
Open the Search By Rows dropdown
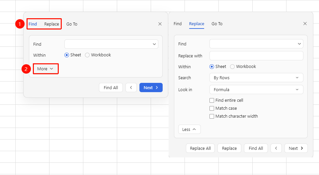click(x=256, y=78)
